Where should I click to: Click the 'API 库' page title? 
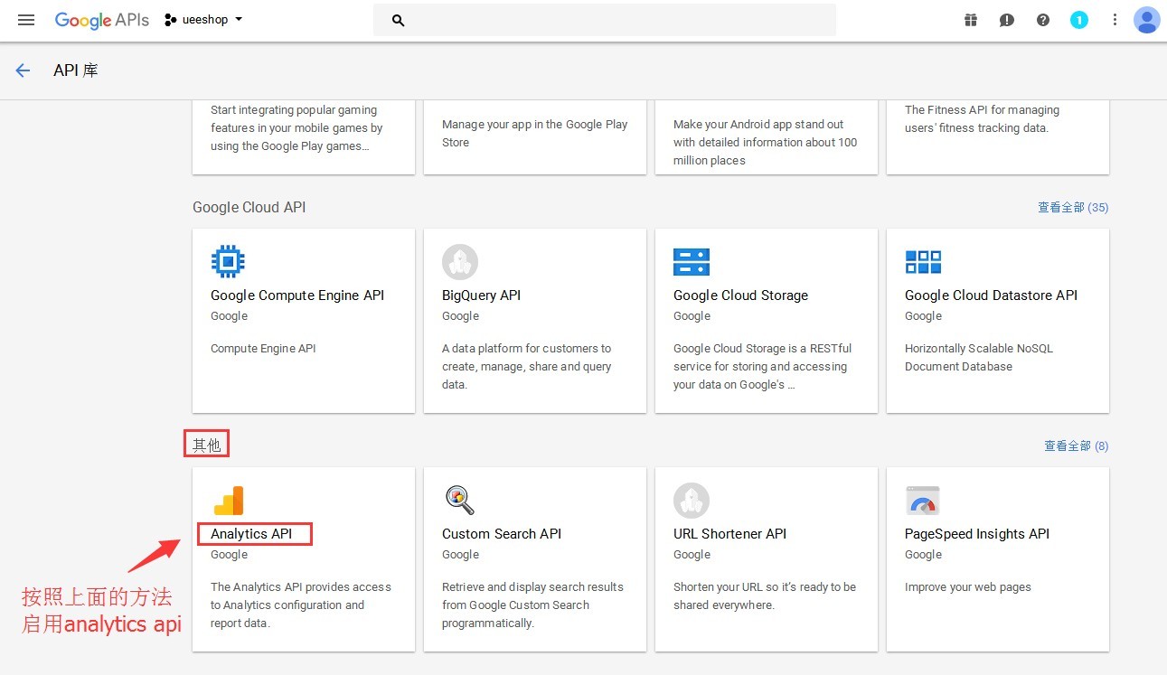coord(76,70)
